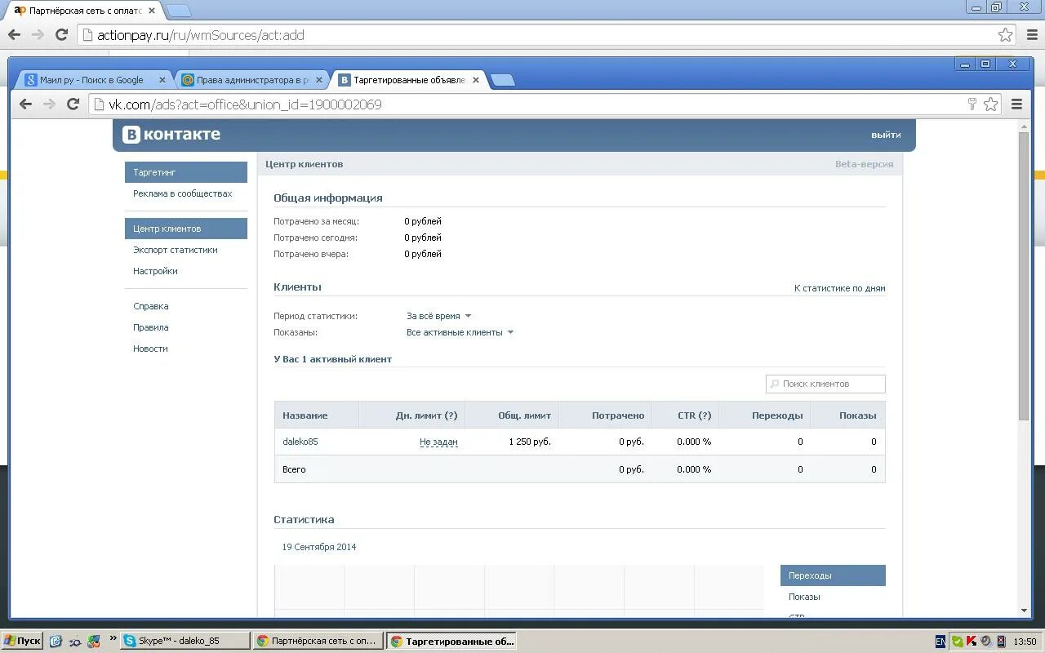Sort by Потрачено column header
Viewport: 1045px width, 653px height.
[x=606, y=415]
